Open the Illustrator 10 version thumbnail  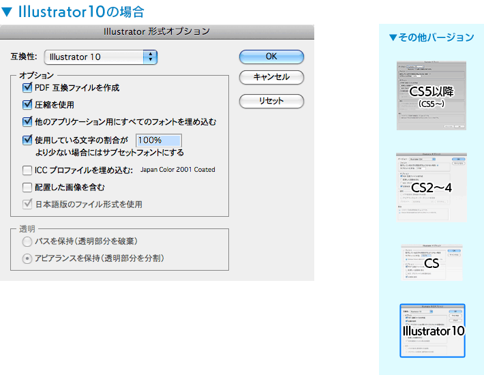click(x=432, y=331)
